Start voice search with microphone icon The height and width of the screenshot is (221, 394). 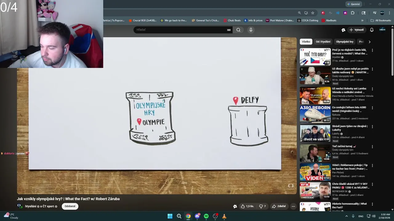click(x=251, y=30)
